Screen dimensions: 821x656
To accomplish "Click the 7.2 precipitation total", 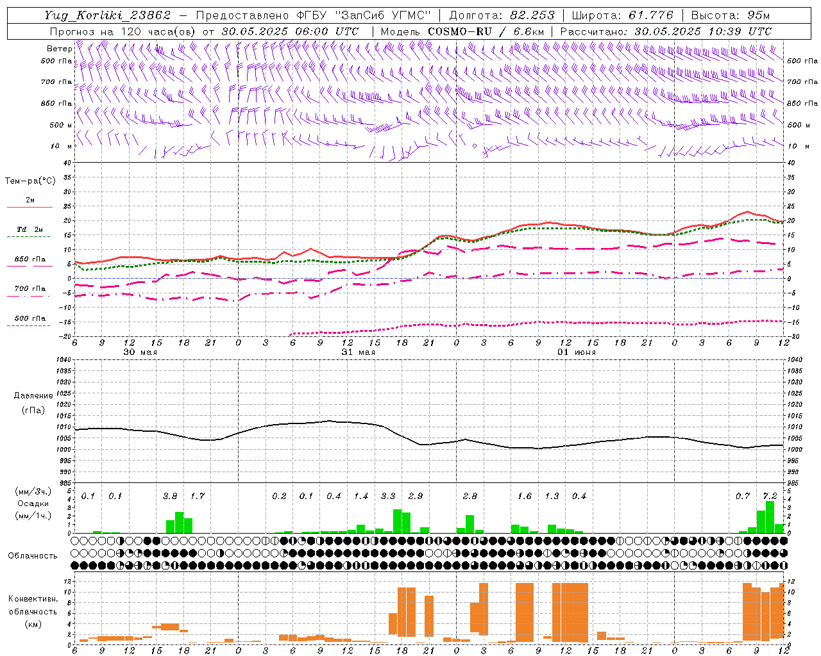I will click(x=770, y=496).
